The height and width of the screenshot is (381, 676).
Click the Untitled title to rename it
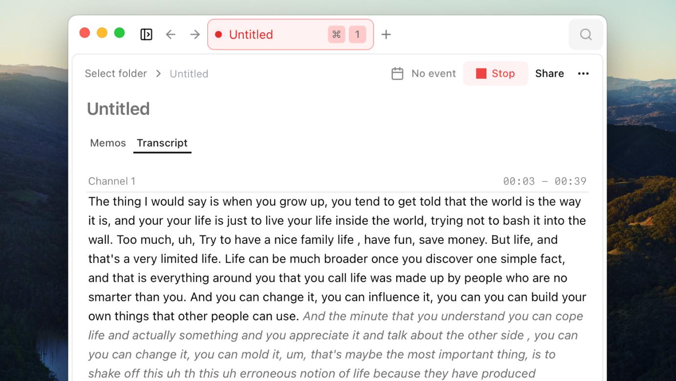tap(118, 108)
